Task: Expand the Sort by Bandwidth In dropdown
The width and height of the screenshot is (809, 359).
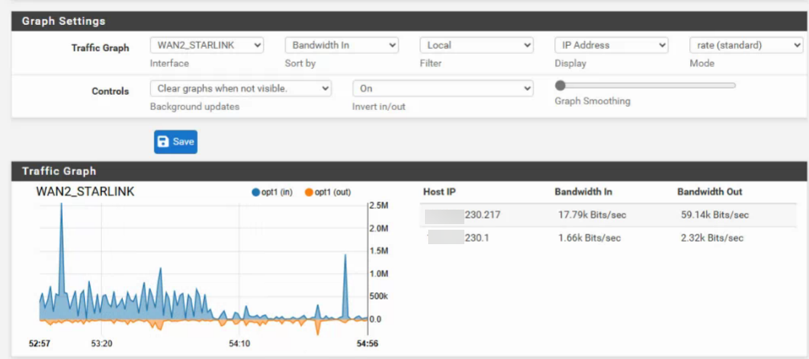Action: click(x=341, y=46)
